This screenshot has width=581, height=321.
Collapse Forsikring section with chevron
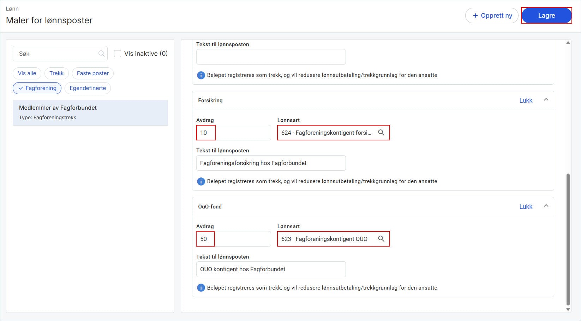[x=546, y=100]
